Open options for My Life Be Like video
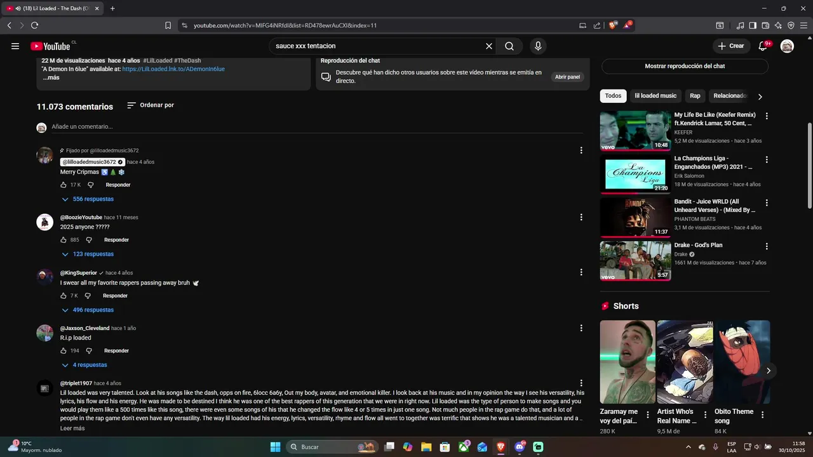 (767, 116)
